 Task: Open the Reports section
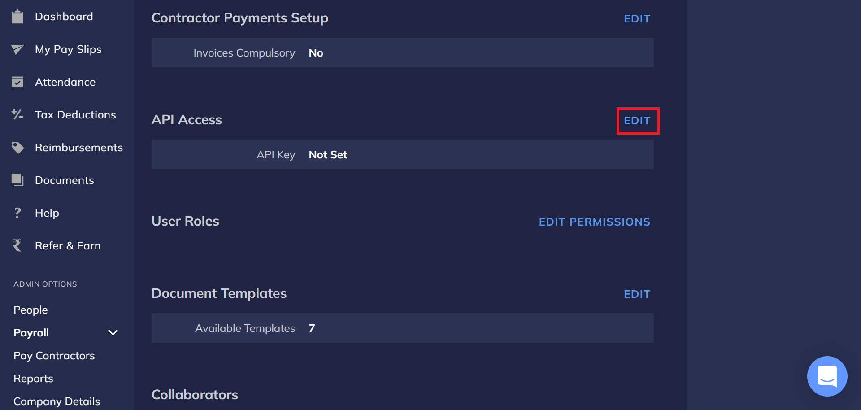[33, 379]
